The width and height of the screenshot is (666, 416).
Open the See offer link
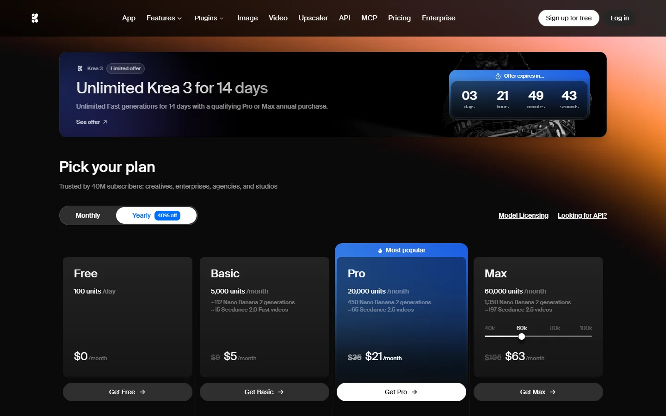pos(92,122)
